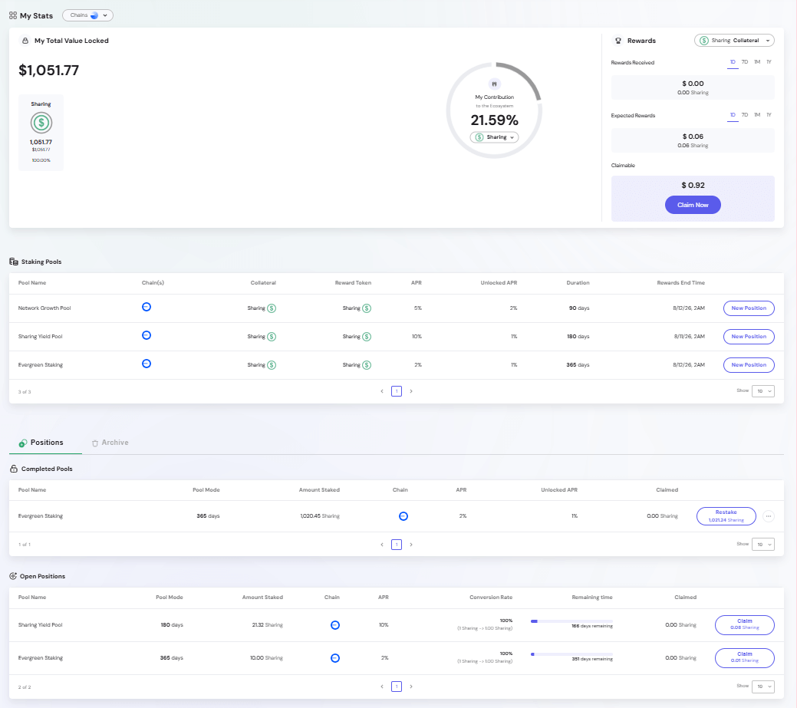This screenshot has height=708, width=797.
Task: Select the 1Y range for Rewards Received
Action: pos(769,61)
